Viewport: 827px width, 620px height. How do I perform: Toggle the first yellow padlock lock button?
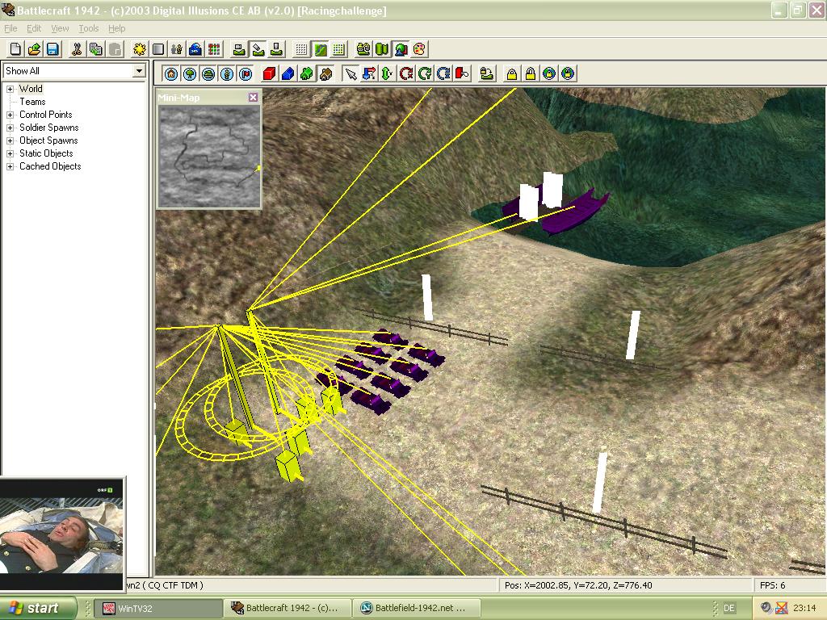pos(511,73)
